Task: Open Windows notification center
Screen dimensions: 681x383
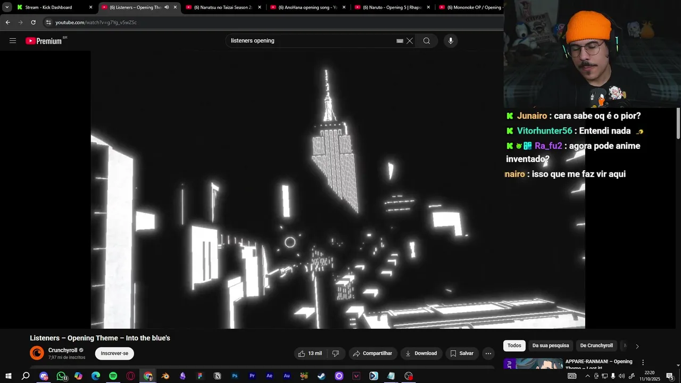Action: pyautogui.click(x=670, y=376)
